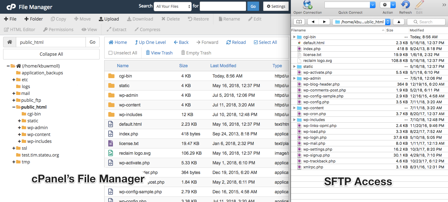Click the Move toolbar item
This screenshot has height=202, width=448.
tap(82, 19)
